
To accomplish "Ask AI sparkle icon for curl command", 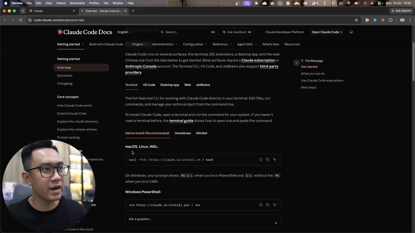I will tap(275, 160).
